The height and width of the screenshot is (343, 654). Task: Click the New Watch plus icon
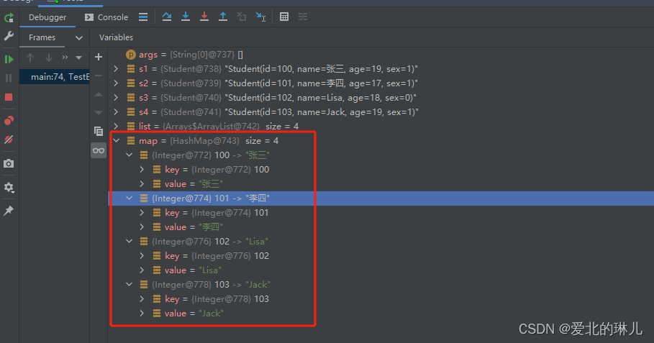(99, 57)
